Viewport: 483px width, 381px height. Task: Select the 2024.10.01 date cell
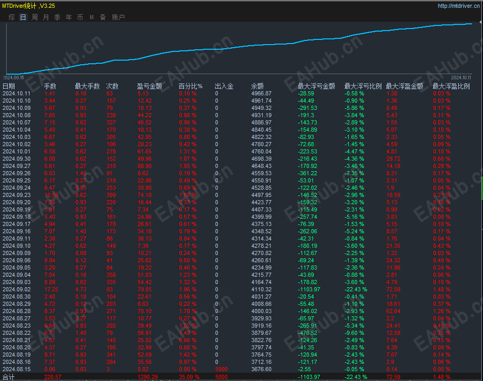17,151
